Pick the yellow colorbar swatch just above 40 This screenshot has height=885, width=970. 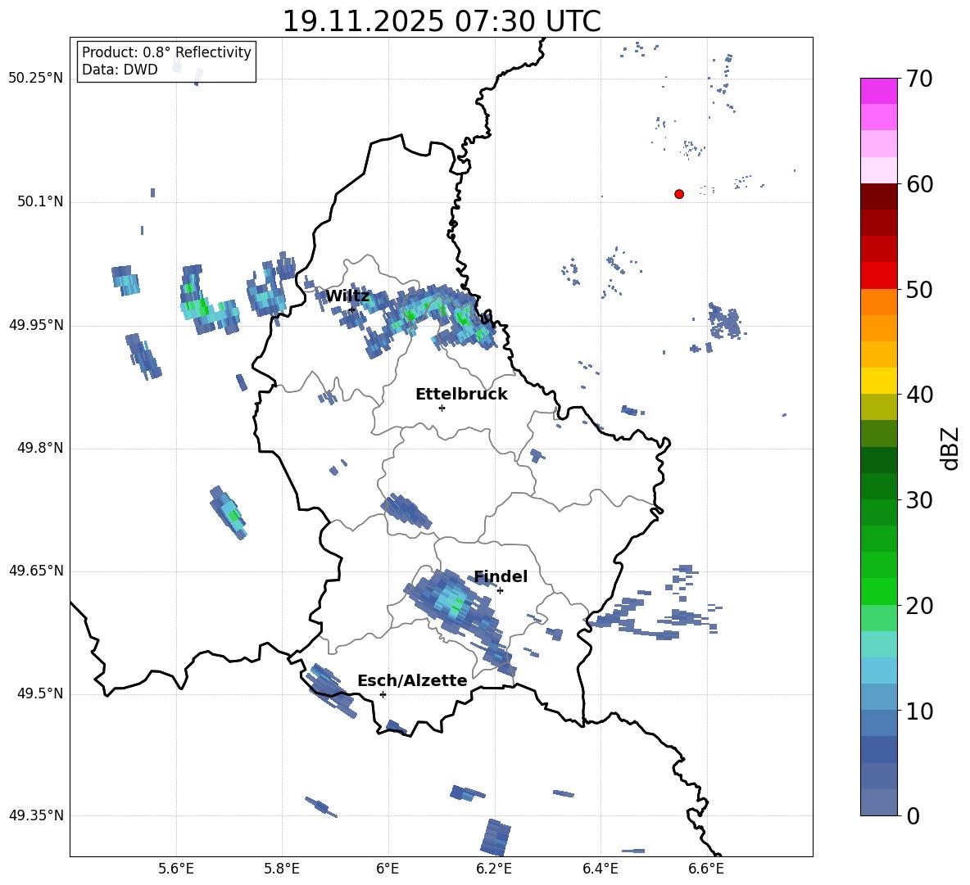879,381
